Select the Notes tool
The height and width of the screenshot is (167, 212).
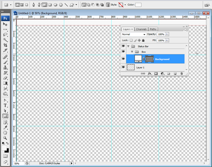point(5,122)
